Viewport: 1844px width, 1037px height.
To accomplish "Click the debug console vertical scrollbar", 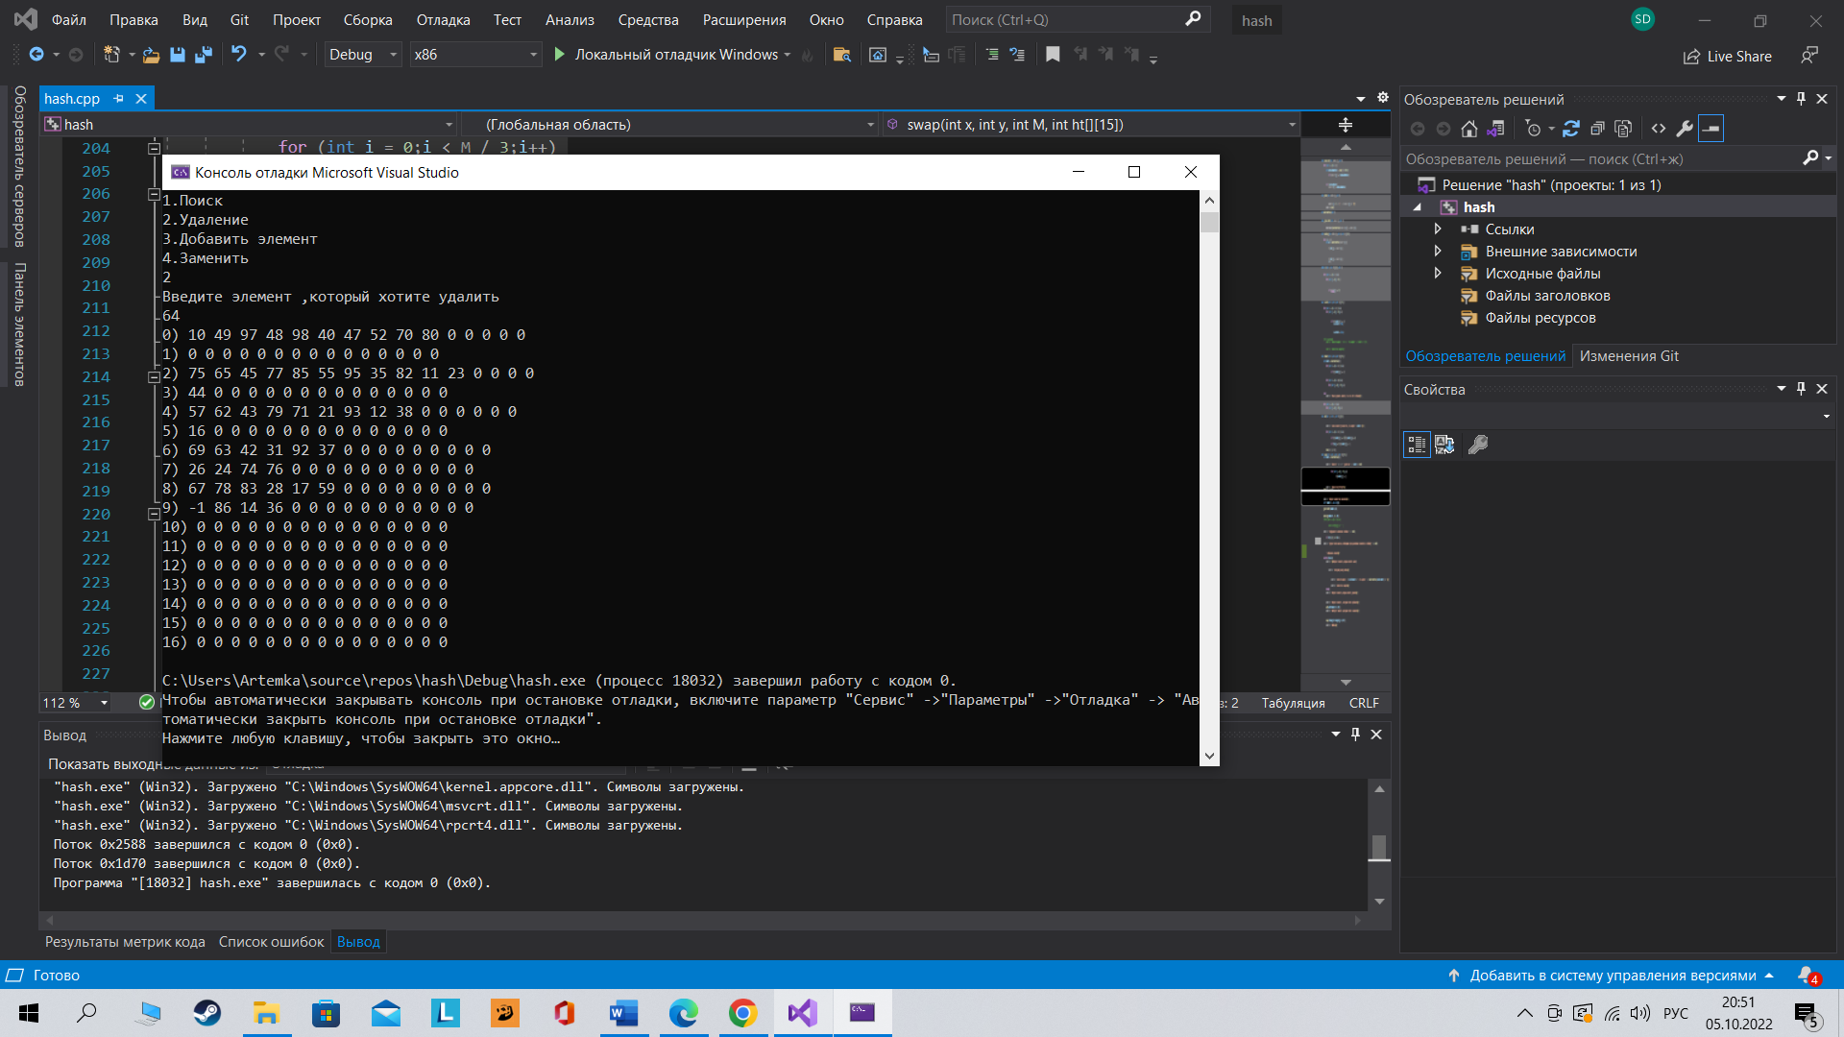I will tap(1209, 477).
